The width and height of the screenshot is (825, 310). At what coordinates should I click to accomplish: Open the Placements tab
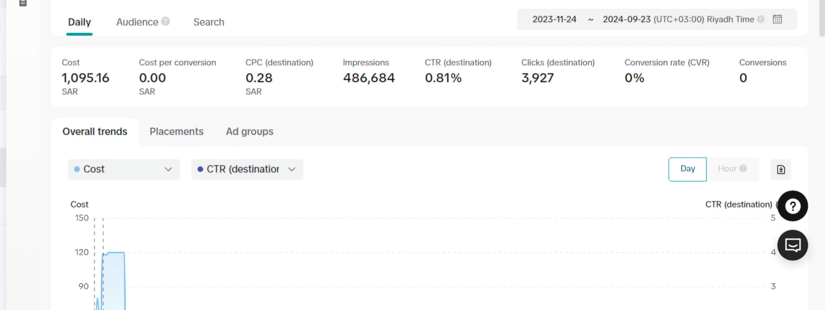pos(176,131)
